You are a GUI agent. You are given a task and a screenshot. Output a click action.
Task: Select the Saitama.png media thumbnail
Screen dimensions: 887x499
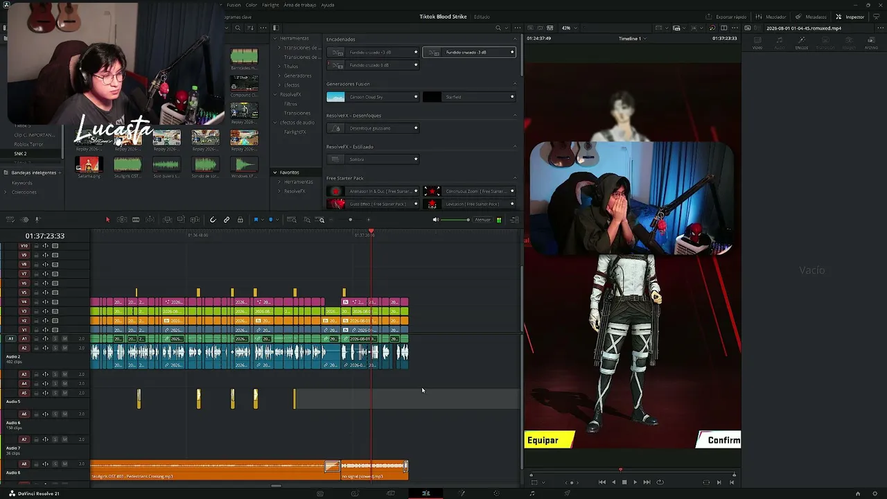click(x=88, y=166)
